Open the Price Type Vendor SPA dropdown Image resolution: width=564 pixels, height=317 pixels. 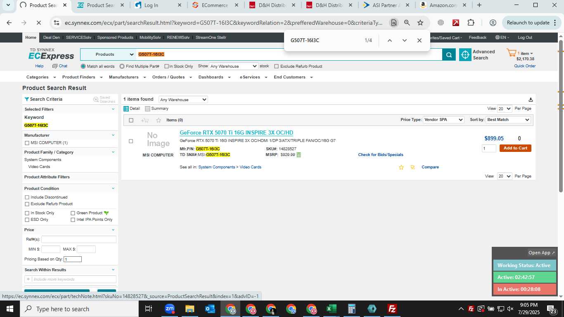[x=444, y=120]
